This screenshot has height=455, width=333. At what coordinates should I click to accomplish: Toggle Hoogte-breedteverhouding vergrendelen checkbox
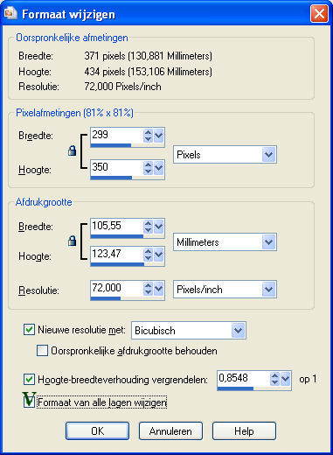(29, 380)
